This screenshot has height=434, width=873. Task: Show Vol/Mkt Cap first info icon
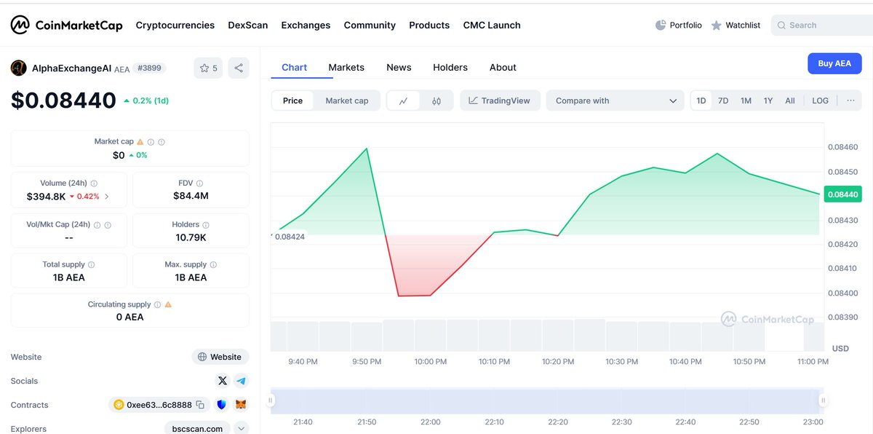[97, 225]
